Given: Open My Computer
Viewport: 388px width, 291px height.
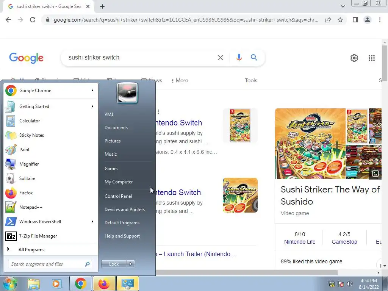Looking at the screenshot, I should point(119,182).
